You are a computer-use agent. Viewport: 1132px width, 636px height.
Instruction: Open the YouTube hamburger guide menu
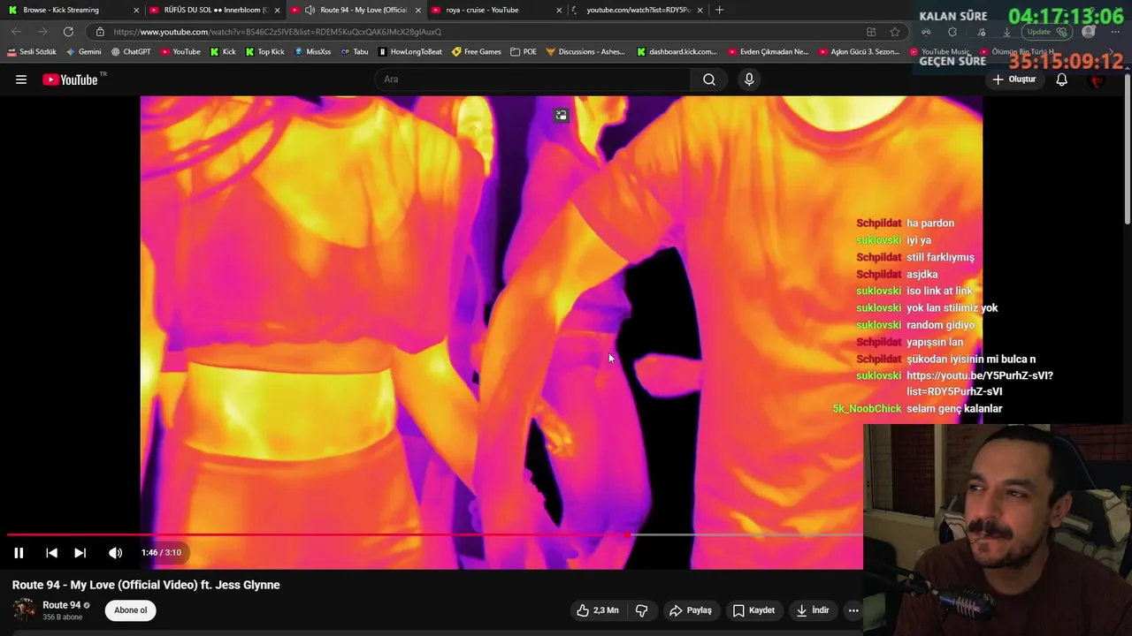pos(21,79)
